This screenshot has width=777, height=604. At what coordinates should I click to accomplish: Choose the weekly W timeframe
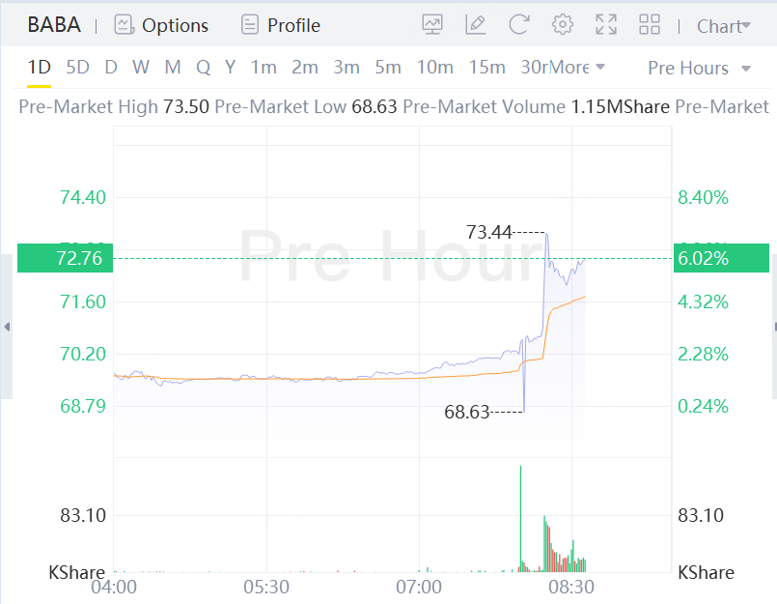tap(141, 67)
